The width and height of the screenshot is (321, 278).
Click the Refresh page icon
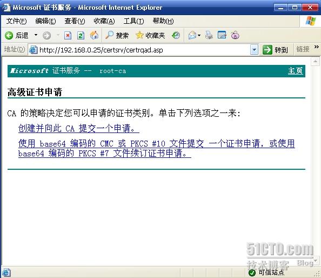81,36
